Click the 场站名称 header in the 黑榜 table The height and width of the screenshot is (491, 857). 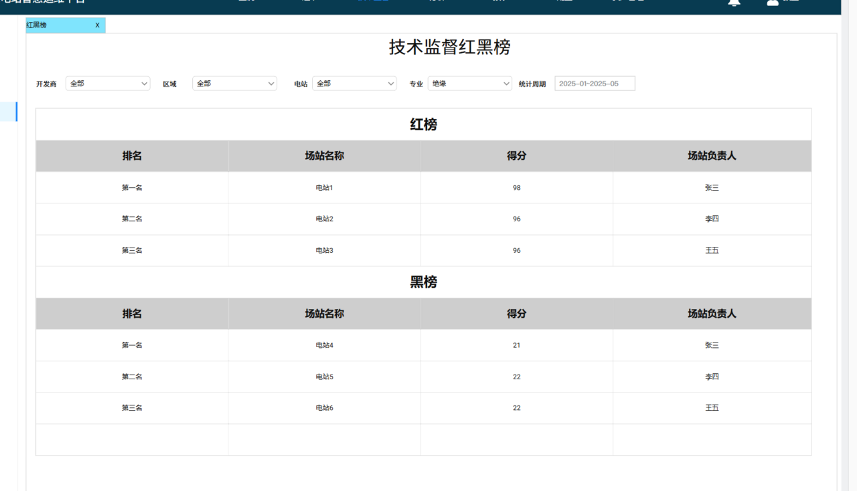coord(325,314)
